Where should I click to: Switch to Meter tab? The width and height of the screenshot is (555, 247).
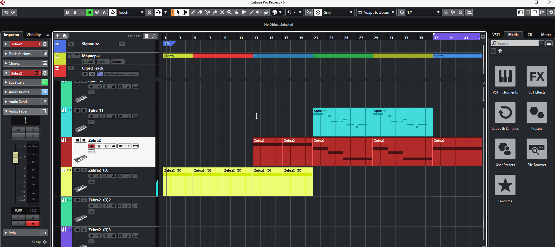[x=546, y=35]
